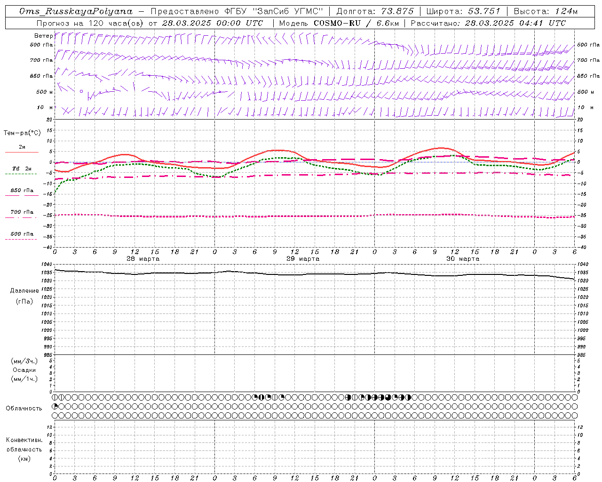Click the Долгота: 73.875 value

tap(375, 11)
